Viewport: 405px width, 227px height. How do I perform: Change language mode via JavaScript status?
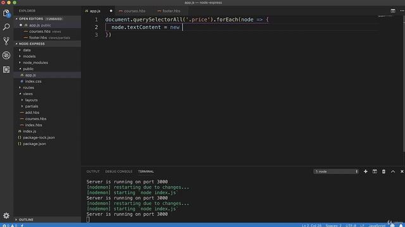pyautogui.click(x=377, y=226)
